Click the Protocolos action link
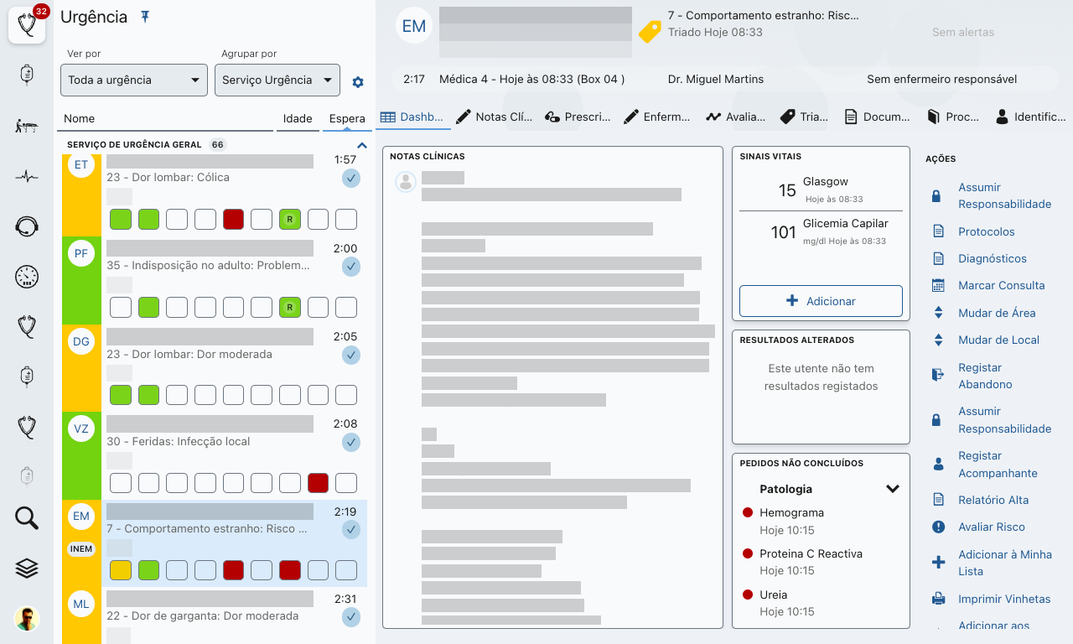 click(x=986, y=231)
